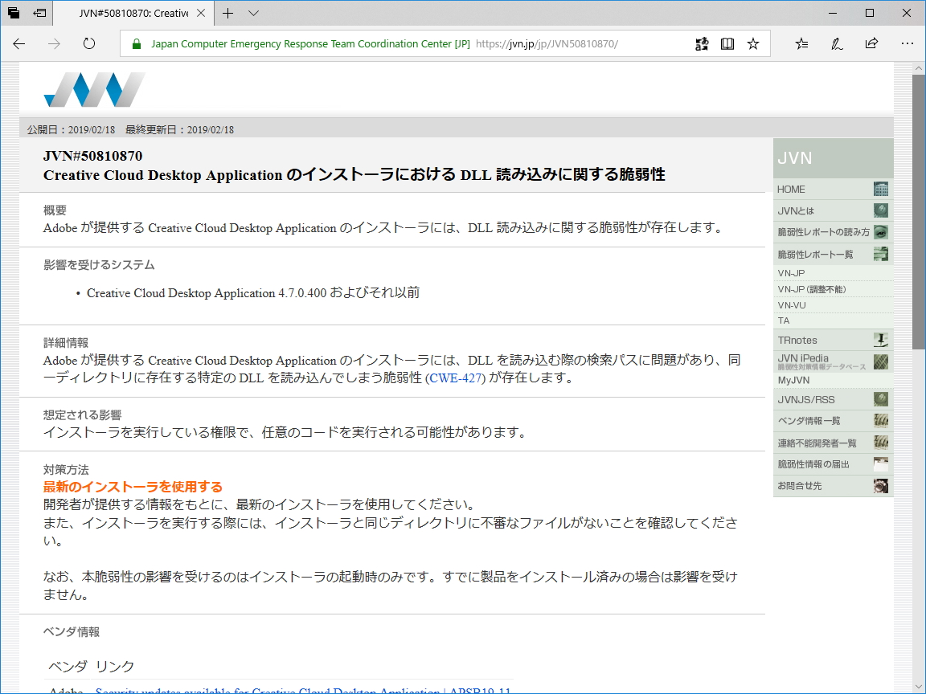Click the JVNJS/RSS icon
This screenshot has height=694, width=926.
[x=880, y=399]
